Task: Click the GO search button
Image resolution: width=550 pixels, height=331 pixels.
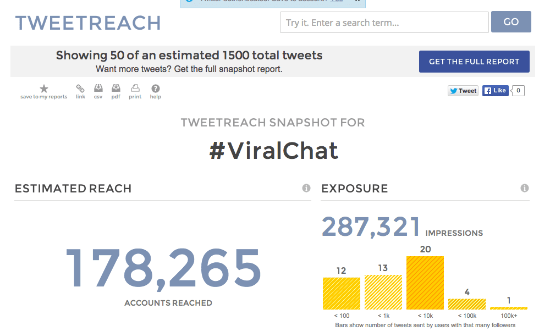Action: (511, 22)
